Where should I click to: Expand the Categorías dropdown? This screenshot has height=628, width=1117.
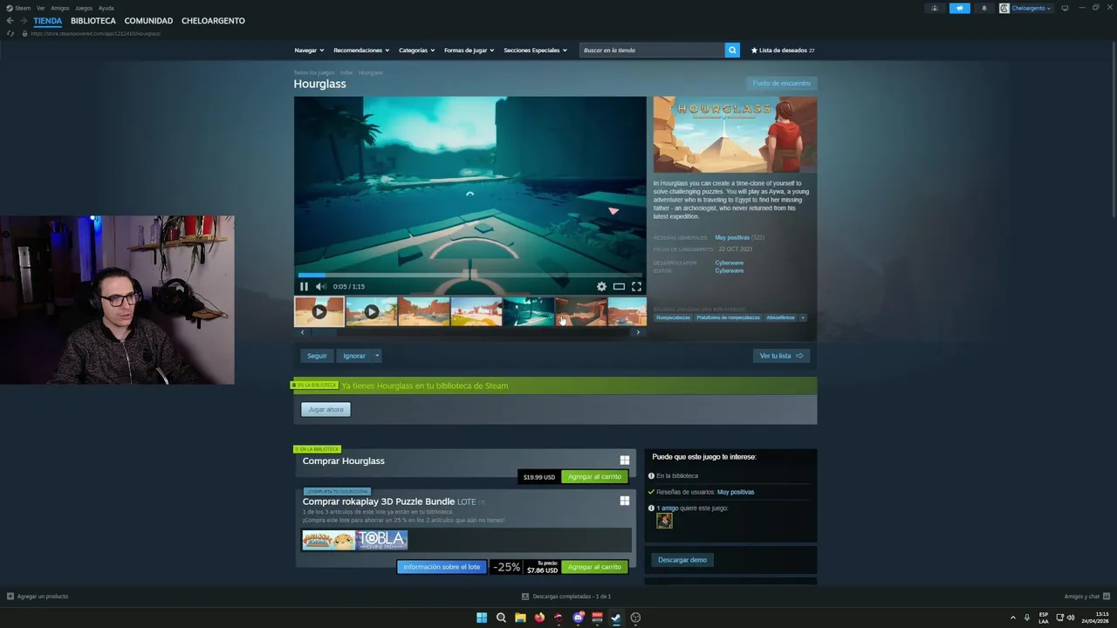pos(416,50)
